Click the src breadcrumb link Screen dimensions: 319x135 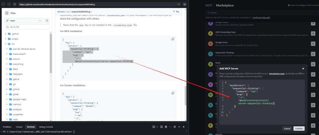pyautogui.click(x=68, y=12)
